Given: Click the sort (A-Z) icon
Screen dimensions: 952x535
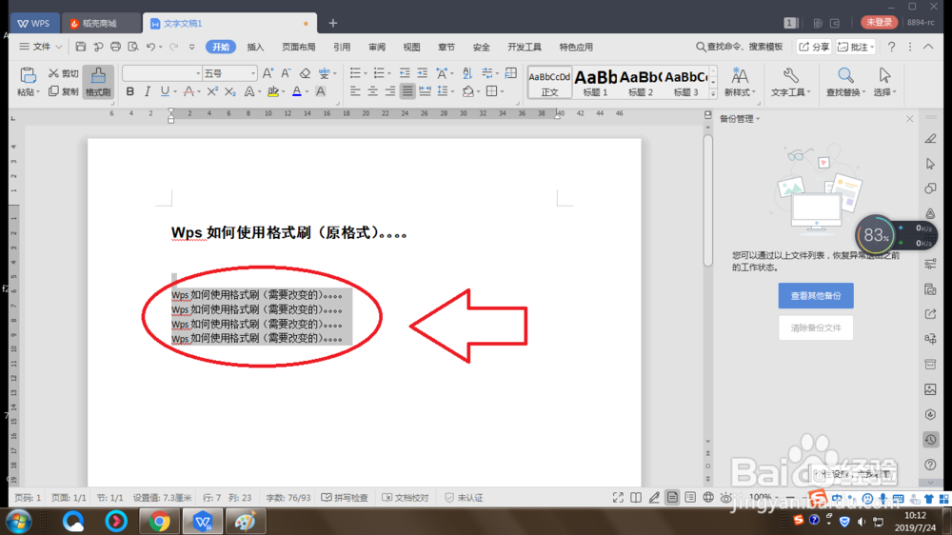Looking at the screenshot, I should click(x=466, y=73).
